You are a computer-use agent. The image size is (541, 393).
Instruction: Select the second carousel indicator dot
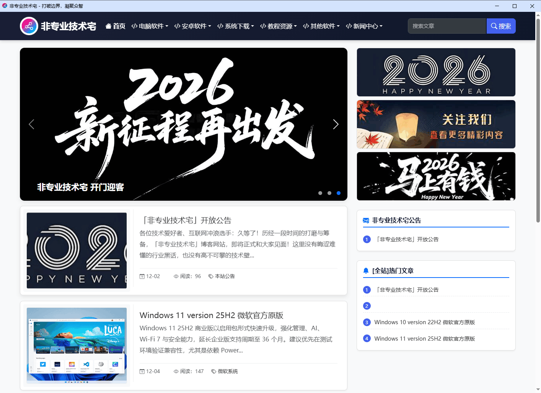click(329, 193)
